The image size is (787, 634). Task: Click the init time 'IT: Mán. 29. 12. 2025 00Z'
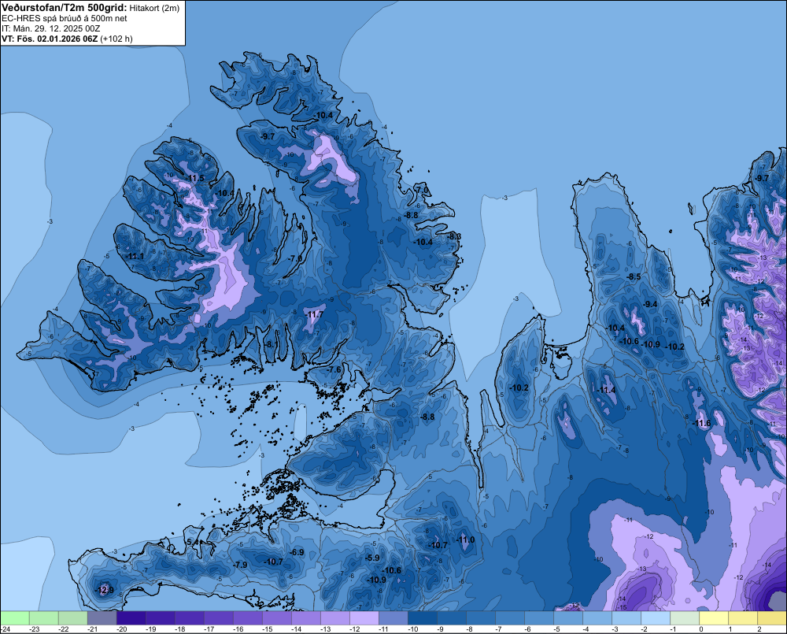[x=50, y=28]
